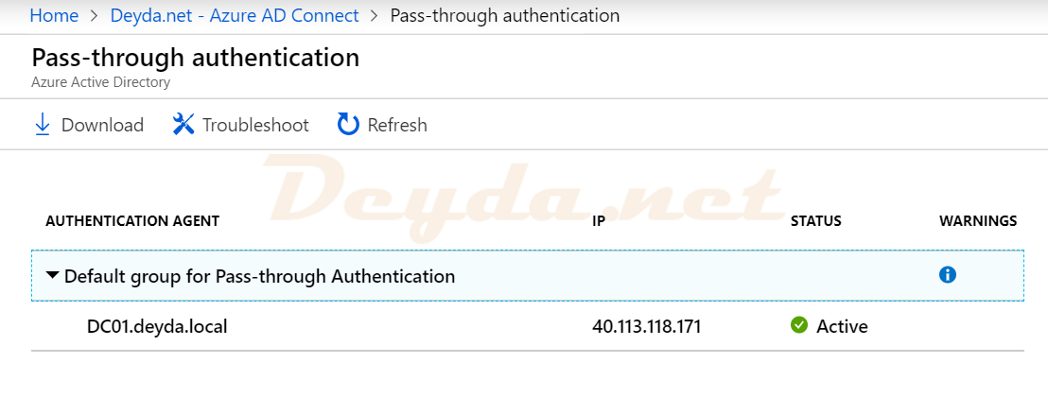Sort by Status column header
This screenshot has height=398, width=1048.
(x=816, y=221)
